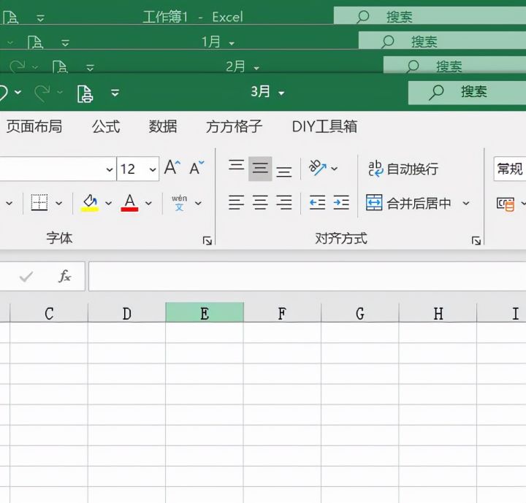Open the text orientation dropdown arrow

pyautogui.click(x=335, y=169)
